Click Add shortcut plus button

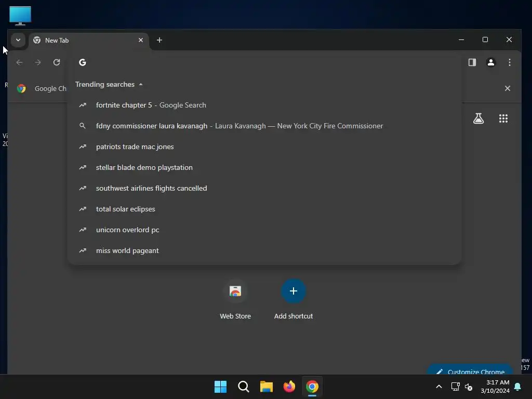click(294, 291)
